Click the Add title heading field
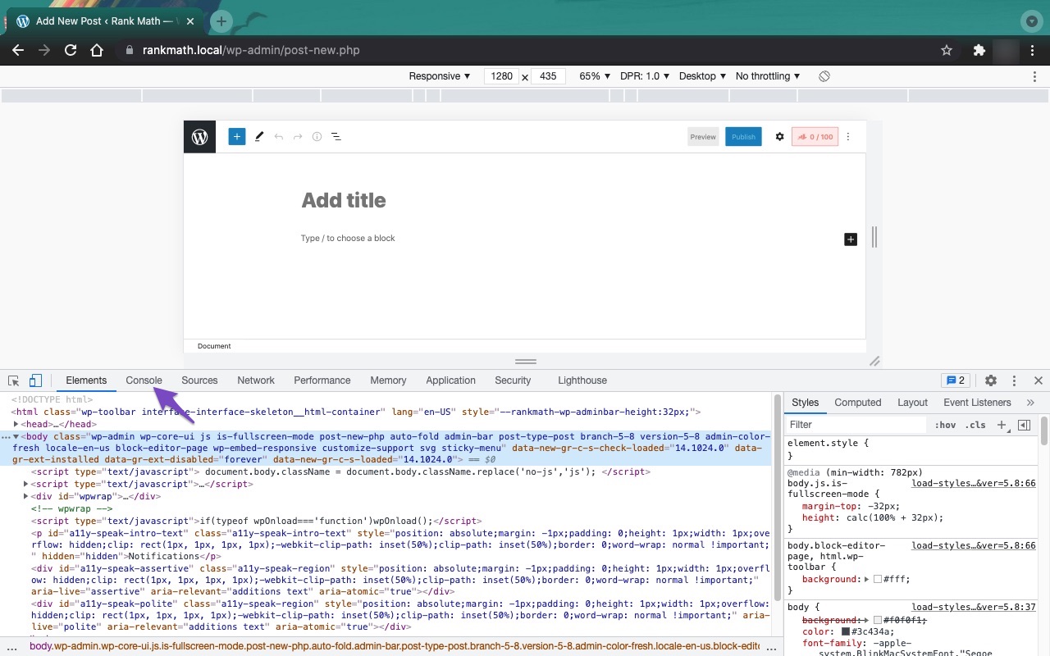The height and width of the screenshot is (656, 1050). tap(344, 200)
